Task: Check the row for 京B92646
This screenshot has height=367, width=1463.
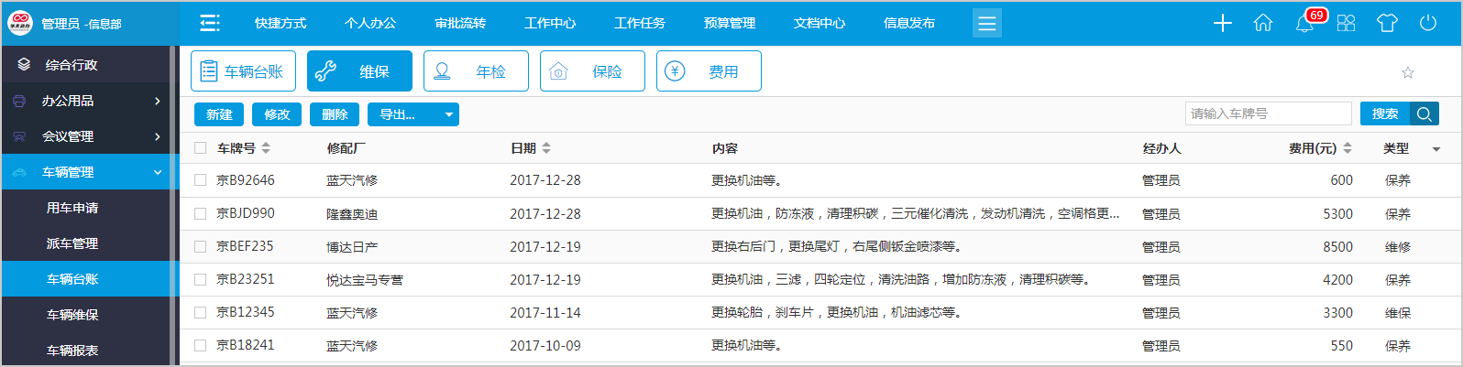Action: click(x=200, y=180)
